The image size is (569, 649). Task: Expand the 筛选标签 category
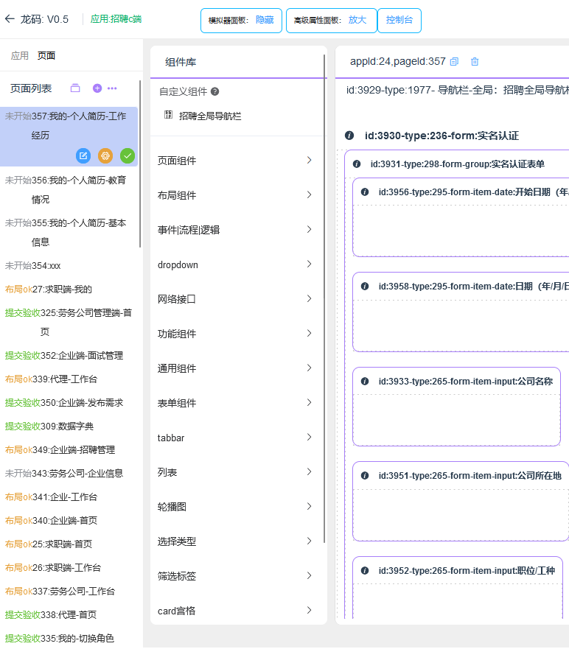pyautogui.click(x=235, y=576)
